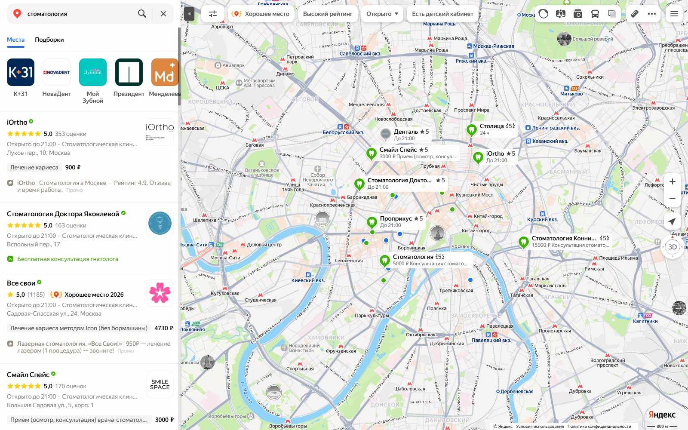688x430 pixels.
Task: Open street panoramas icon
Action: (x=560, y=14)
